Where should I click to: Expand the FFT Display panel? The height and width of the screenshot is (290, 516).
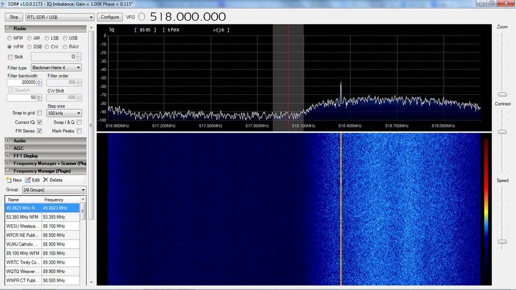tap(8, 156)
